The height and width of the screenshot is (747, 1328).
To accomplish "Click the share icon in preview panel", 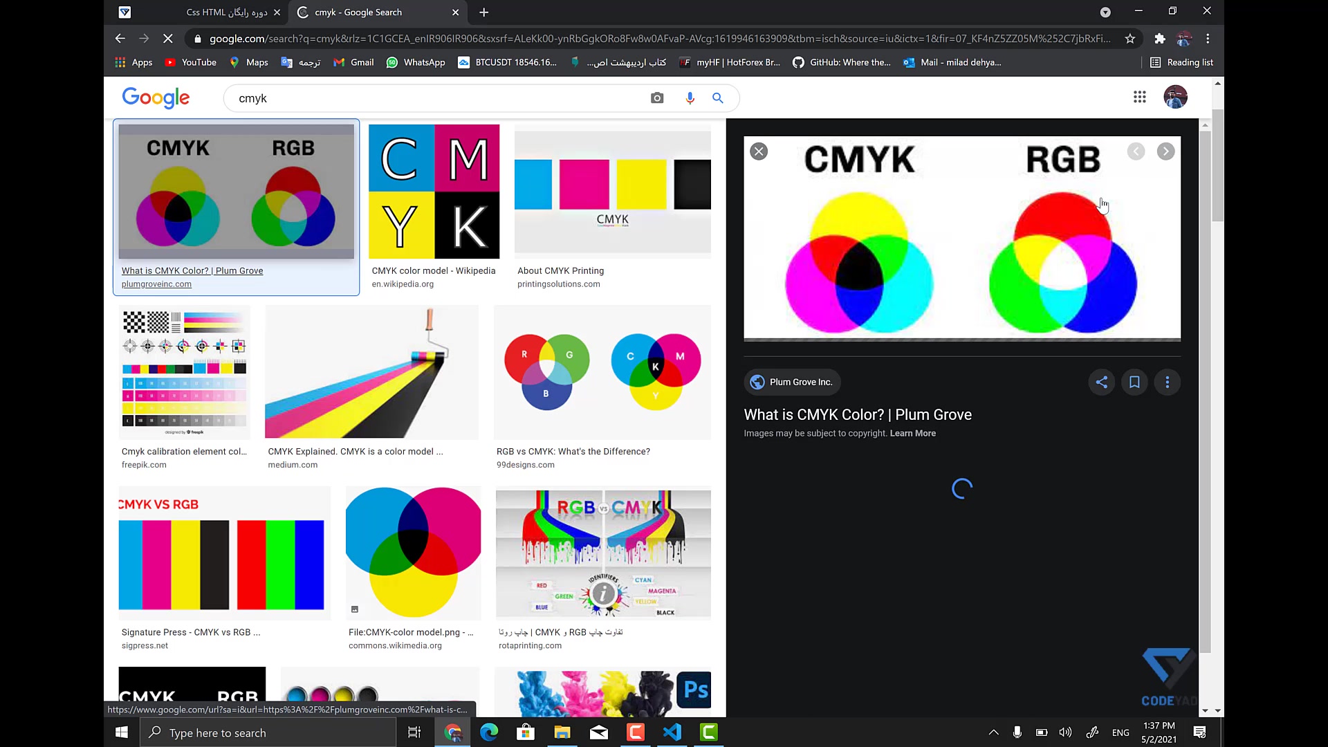I will 1102,382.
